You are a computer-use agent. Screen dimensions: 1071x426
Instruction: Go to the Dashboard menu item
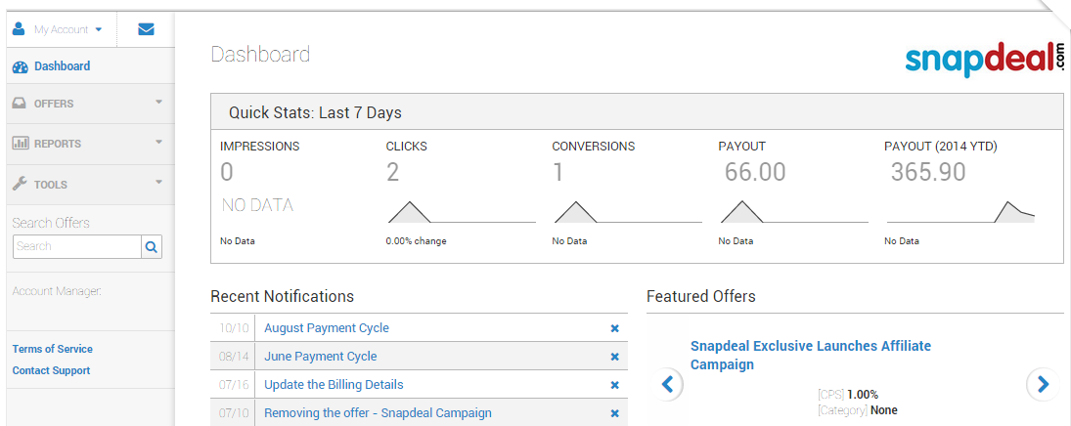tap(62, 66)
